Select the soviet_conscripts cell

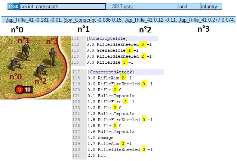63,6
